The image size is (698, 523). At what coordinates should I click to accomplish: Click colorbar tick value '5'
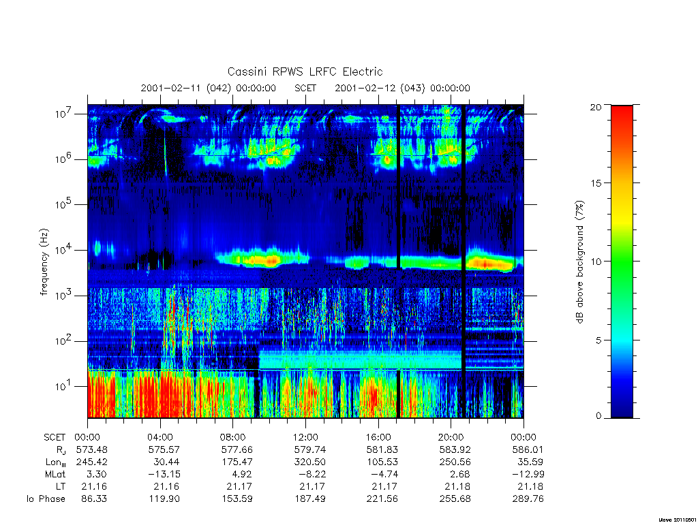pos(598,340)
